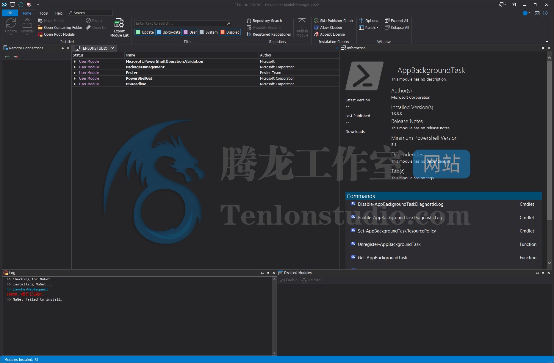Expand the PSReadline module row

tap(75, 84)
